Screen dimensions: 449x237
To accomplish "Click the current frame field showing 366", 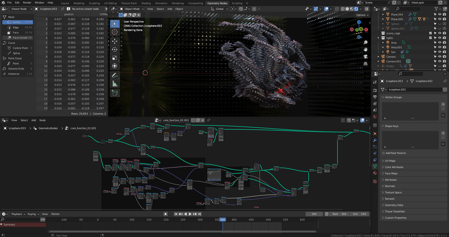I will 314,214.
